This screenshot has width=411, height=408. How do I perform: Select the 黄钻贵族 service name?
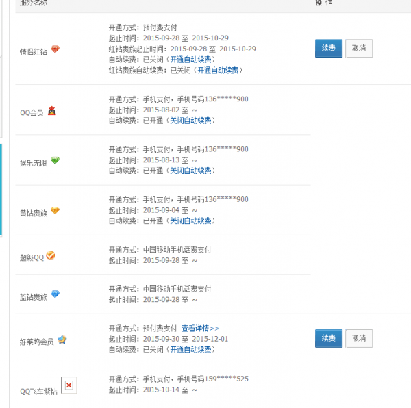pyautogui.click(x=34, y=213)
